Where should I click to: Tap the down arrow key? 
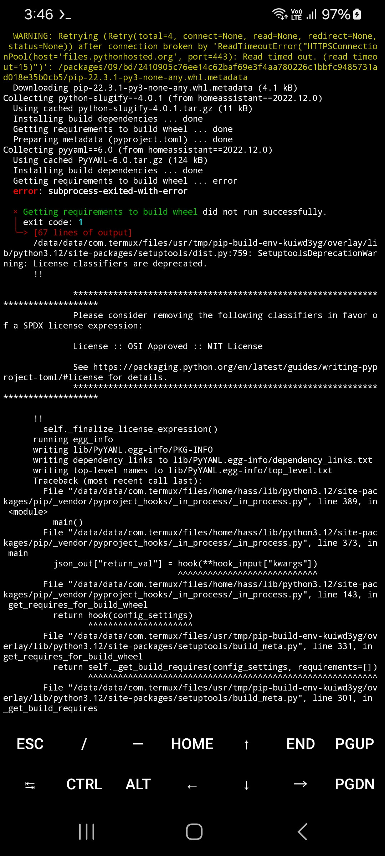point(246,785)
